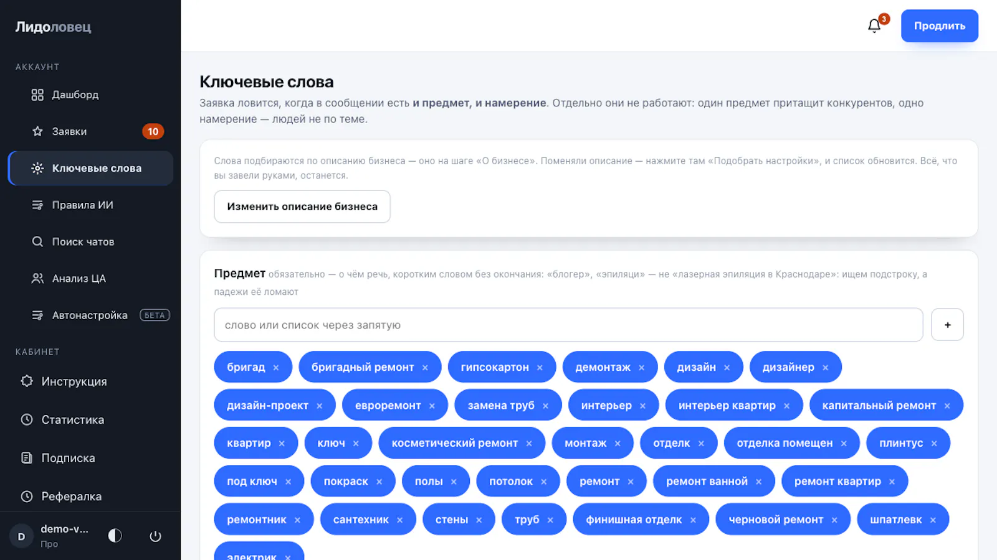Image resolution: width=997 pixels, height=560 pixels.
Task: Open Подписка settings
Action: (90, 458)
